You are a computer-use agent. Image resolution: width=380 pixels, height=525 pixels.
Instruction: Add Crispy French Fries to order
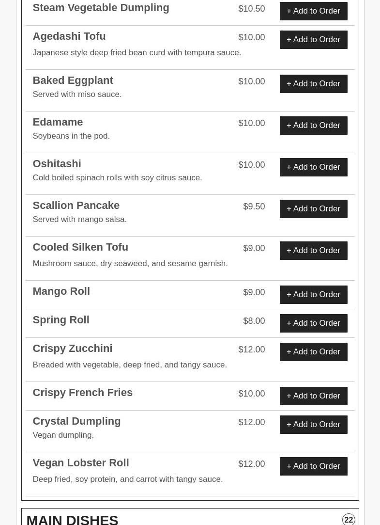coord(313,396)
